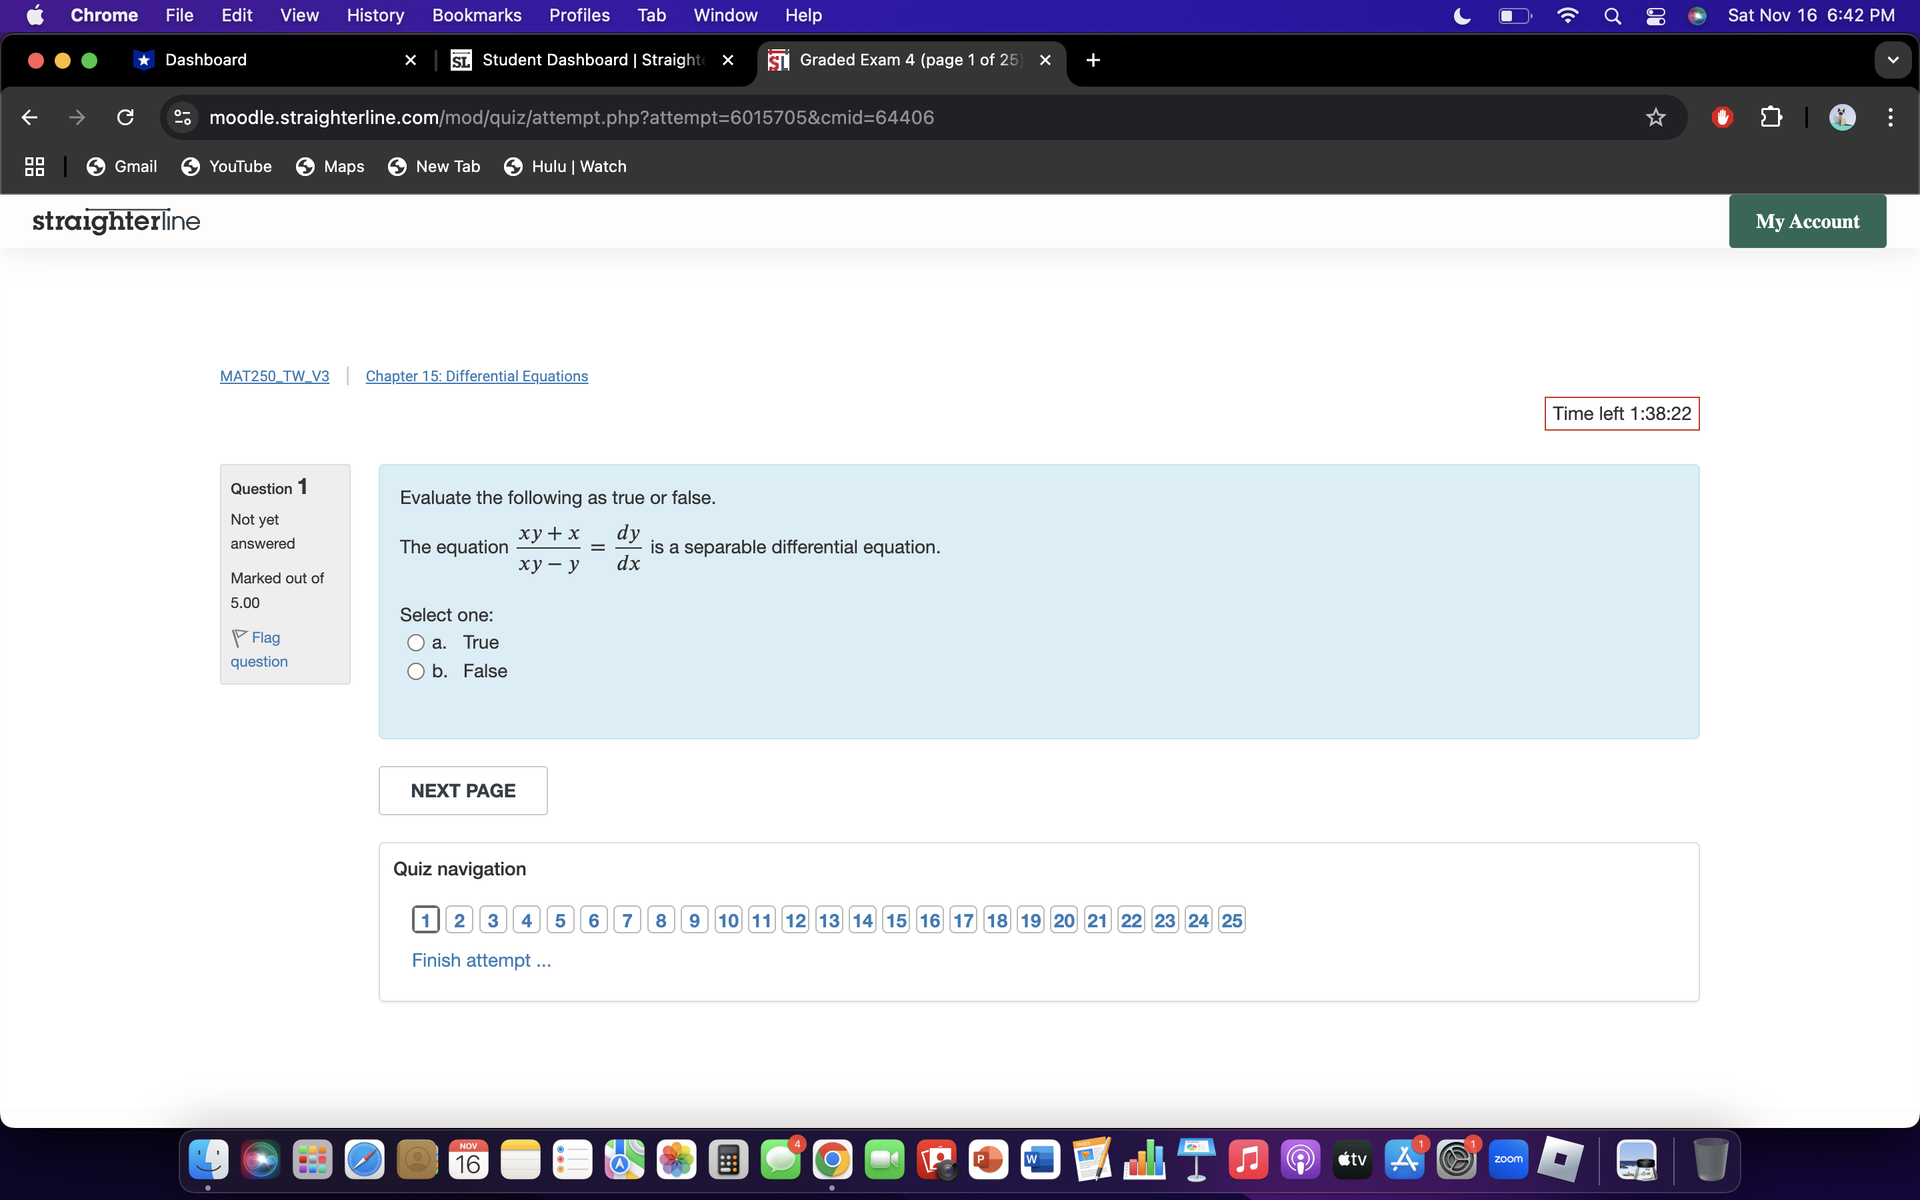Open the site information icon in address bar

181,117
